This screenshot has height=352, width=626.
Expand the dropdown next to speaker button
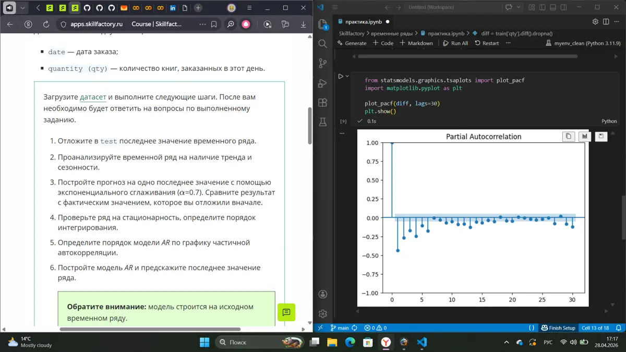coord(22,8)
